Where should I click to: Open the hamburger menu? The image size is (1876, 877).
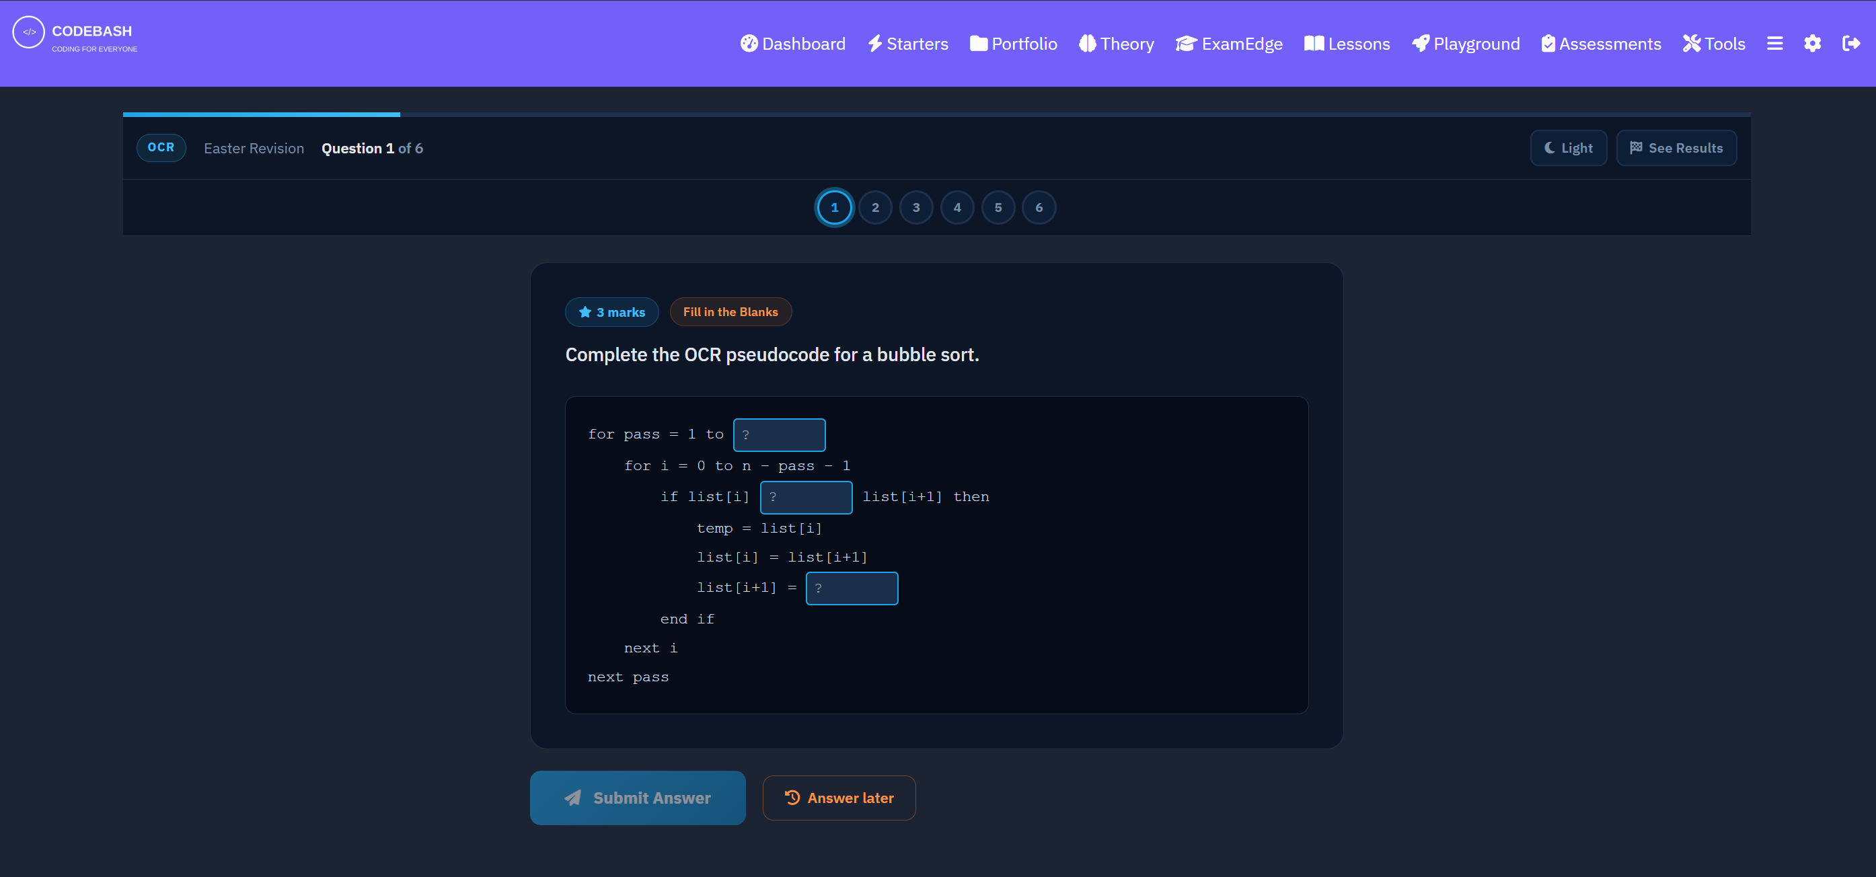tap(1775, 44)
